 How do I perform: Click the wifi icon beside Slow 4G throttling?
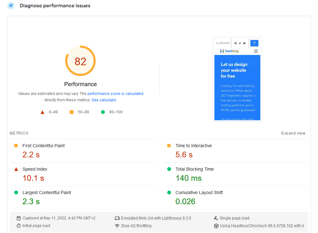coord(117,226)
